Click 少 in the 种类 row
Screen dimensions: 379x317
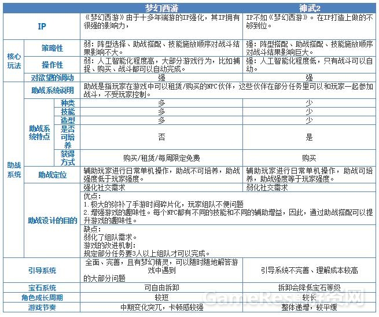tap(309, 103)
